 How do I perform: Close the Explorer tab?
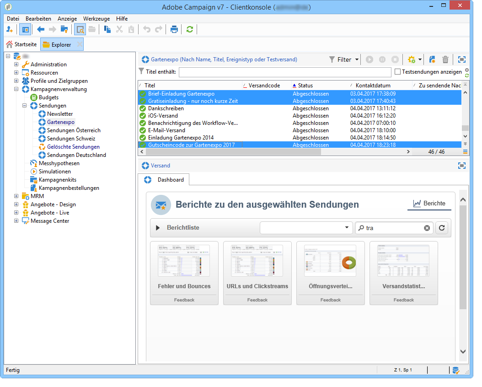click(x=79, y=45)
